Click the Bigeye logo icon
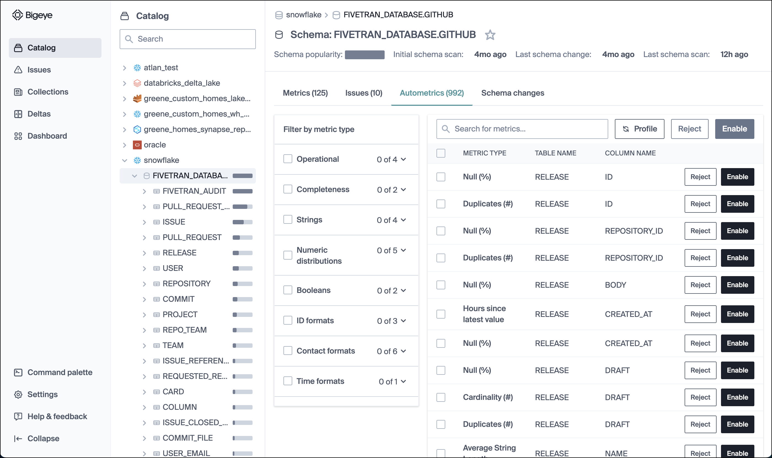 18,15
